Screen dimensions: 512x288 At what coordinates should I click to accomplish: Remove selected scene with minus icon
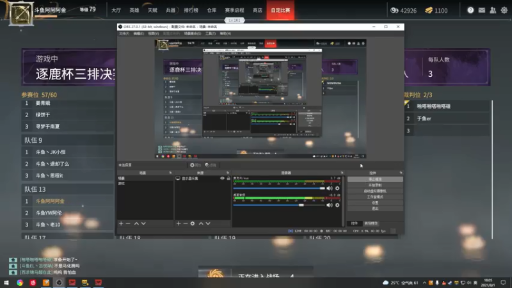(128, 223)
